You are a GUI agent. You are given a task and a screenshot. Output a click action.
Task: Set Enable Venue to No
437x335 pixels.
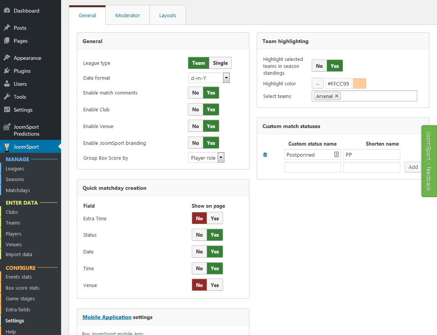196,126
